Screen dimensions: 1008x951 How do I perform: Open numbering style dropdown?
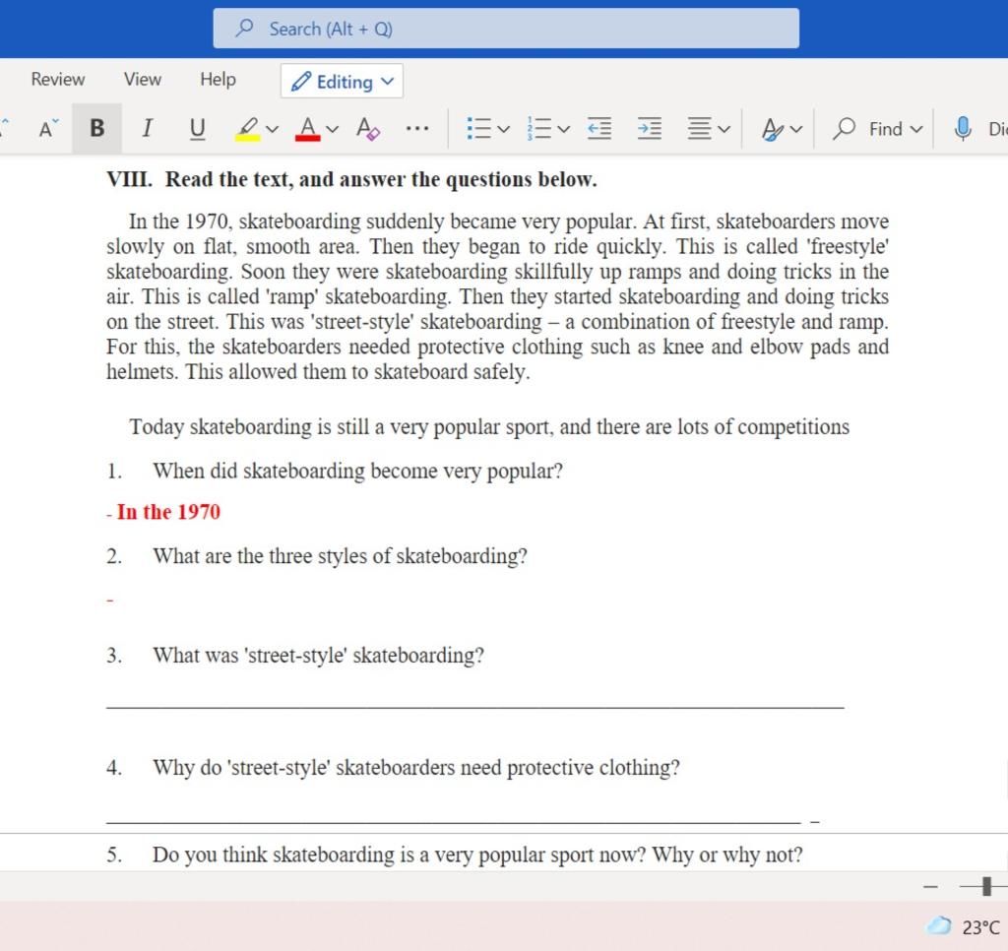pyautogui.click(x=564, y=129)
